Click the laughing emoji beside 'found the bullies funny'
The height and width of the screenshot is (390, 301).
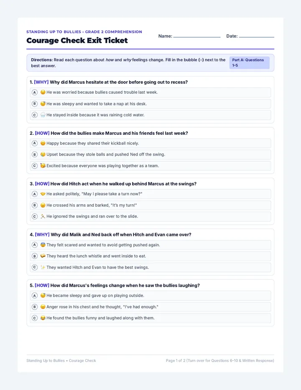(43, 318)
